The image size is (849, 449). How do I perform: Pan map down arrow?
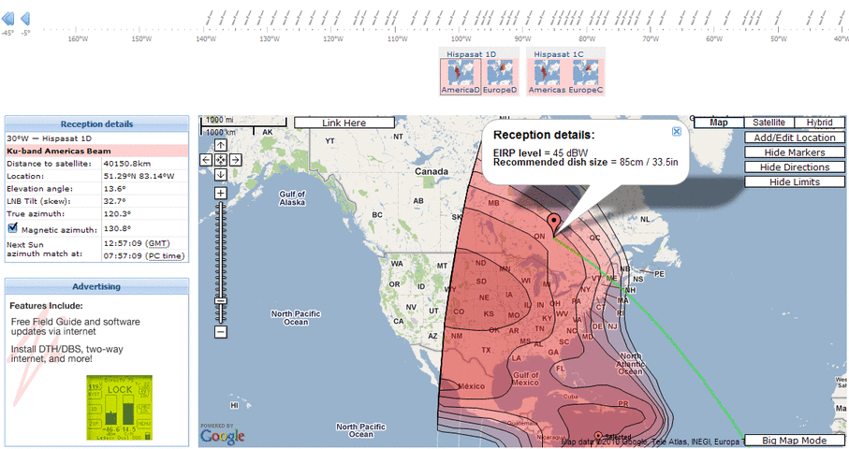pos(220,175)
